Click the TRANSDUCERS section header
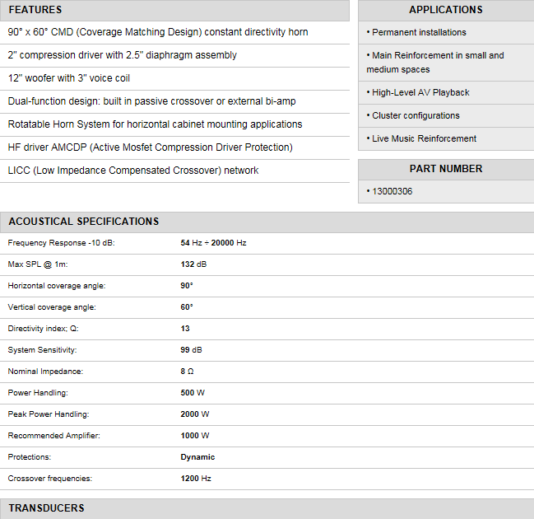534x519 pixels. [x=46, y=507]
